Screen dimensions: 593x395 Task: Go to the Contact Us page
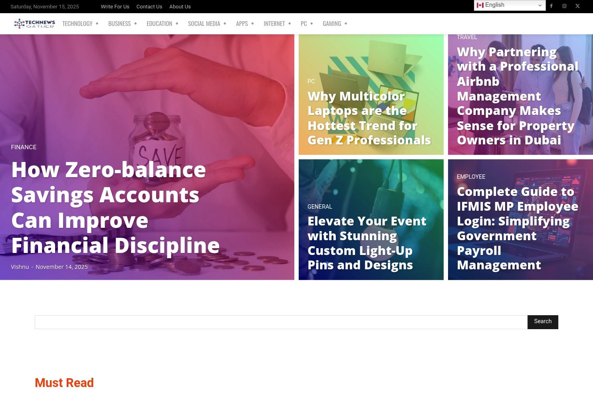pyautogui.click(x=149, y=6)
